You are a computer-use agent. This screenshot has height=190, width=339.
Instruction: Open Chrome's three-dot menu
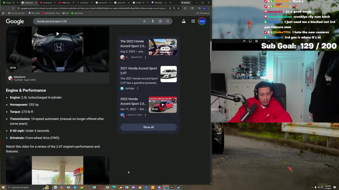(209, 8)
